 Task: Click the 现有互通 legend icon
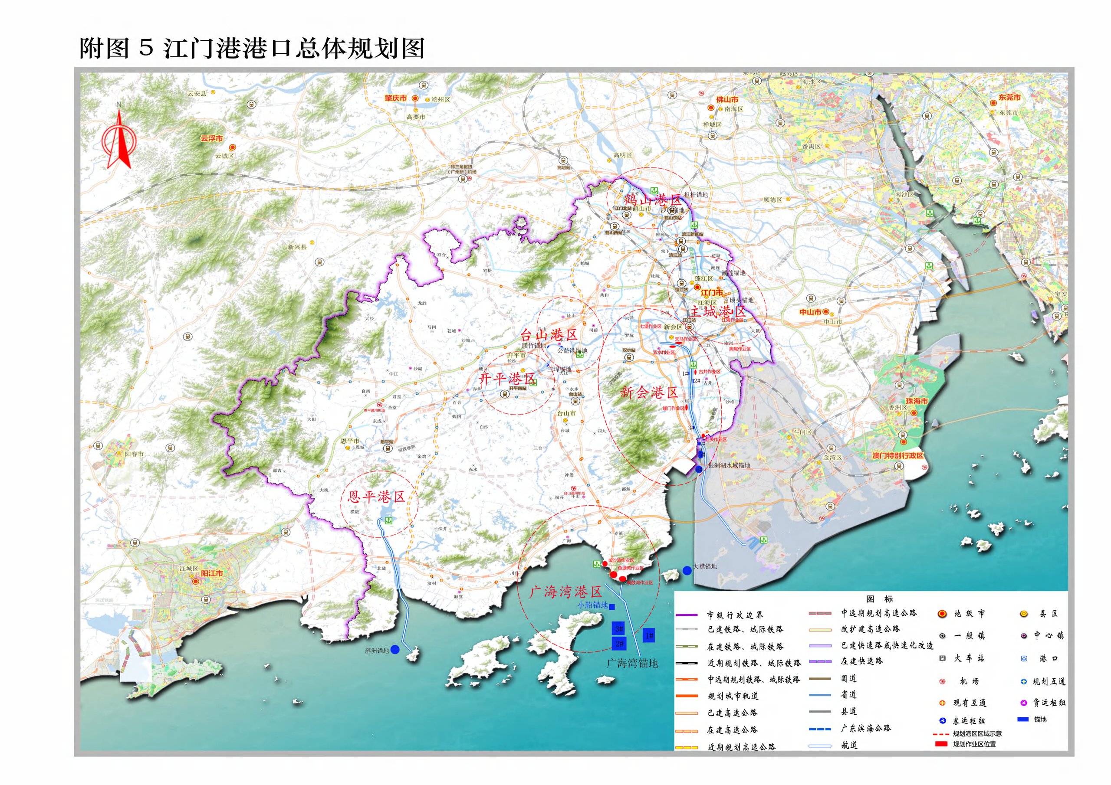(x=942, y=703)
